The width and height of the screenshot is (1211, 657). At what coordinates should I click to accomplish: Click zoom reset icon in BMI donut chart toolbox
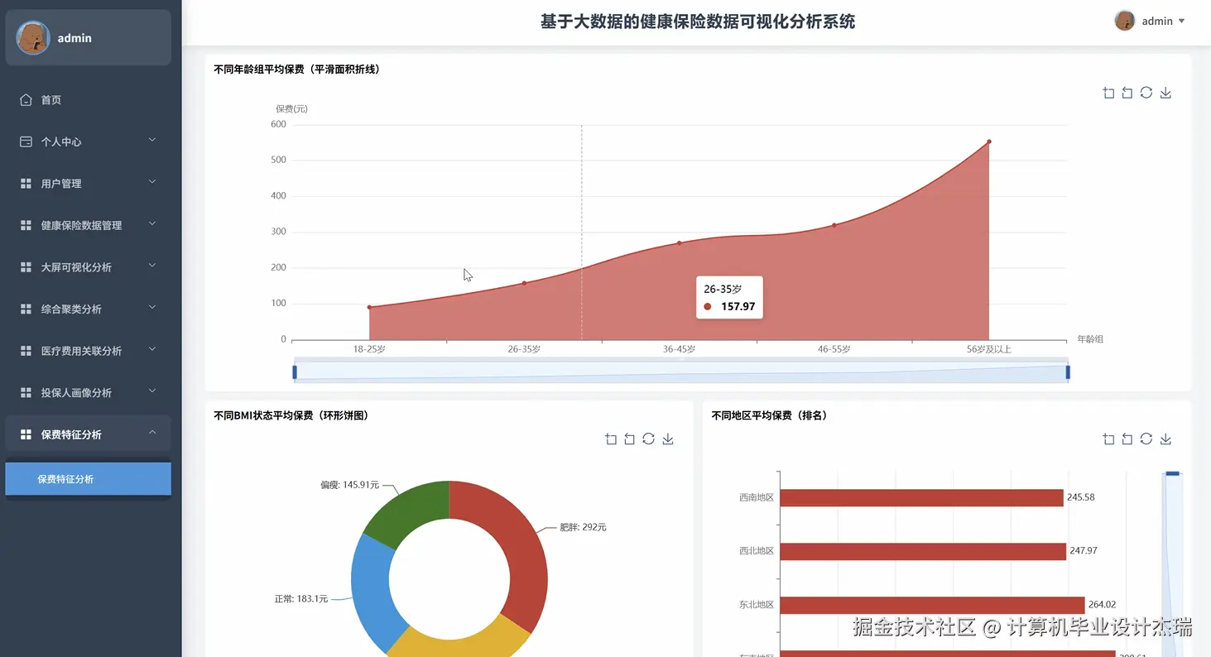[x=629, y=439]
